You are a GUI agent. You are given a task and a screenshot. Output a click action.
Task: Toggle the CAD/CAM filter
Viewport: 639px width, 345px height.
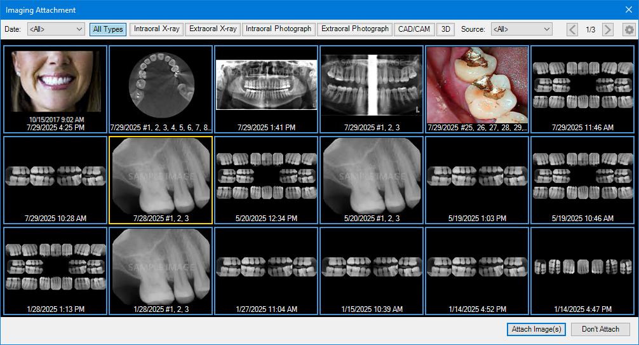point(414,29)
